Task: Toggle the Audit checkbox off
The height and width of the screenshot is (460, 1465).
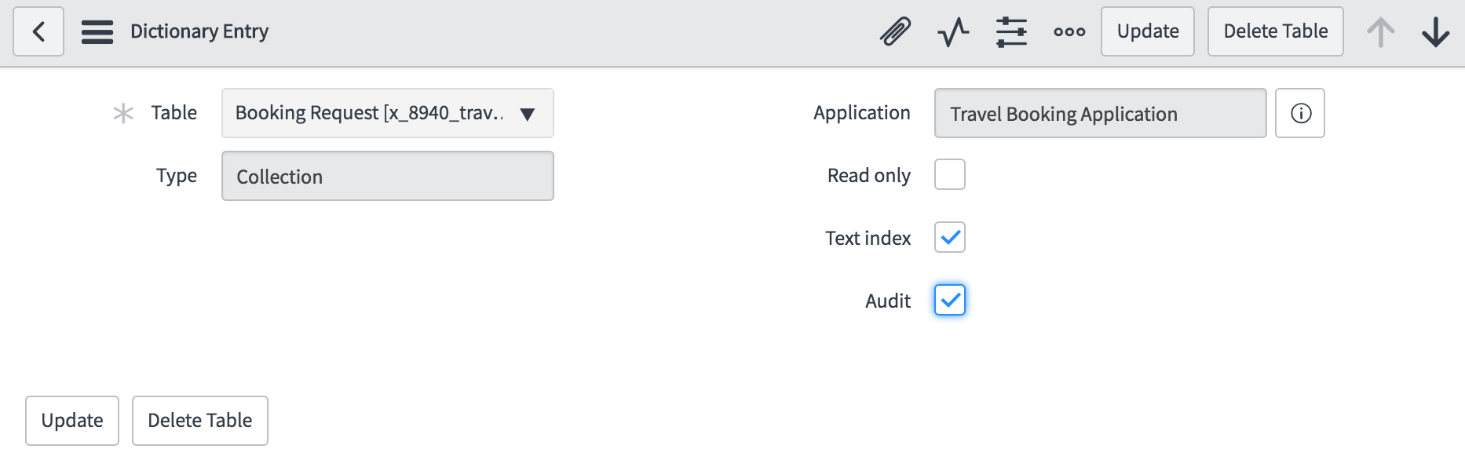Action: pyautogui.click(x=950, y=300)
